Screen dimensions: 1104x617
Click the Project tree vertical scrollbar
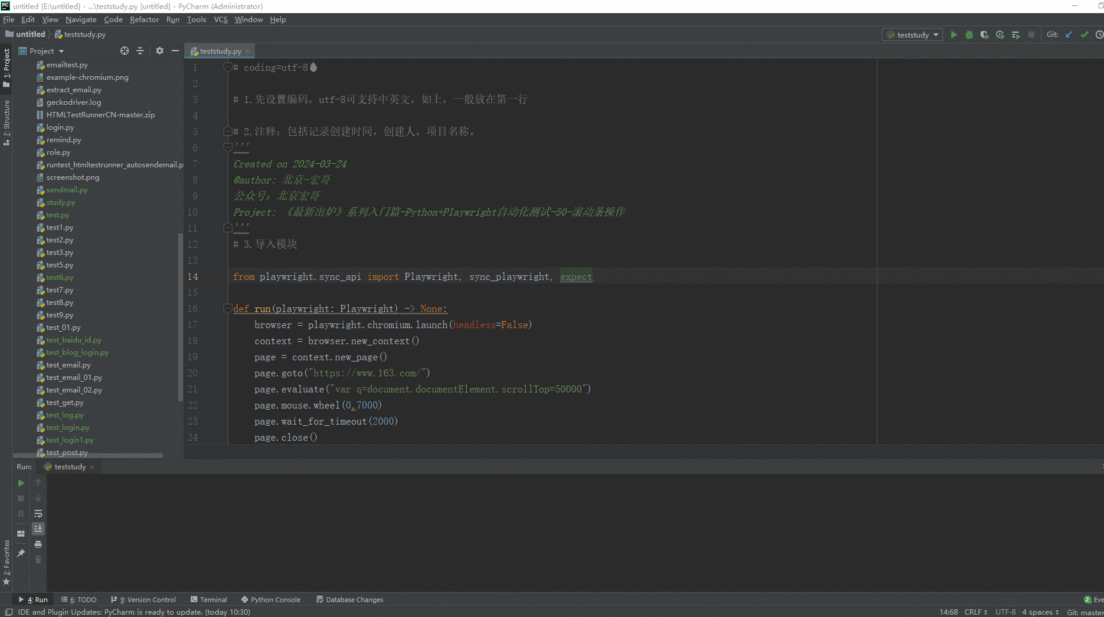pos(181,317)
